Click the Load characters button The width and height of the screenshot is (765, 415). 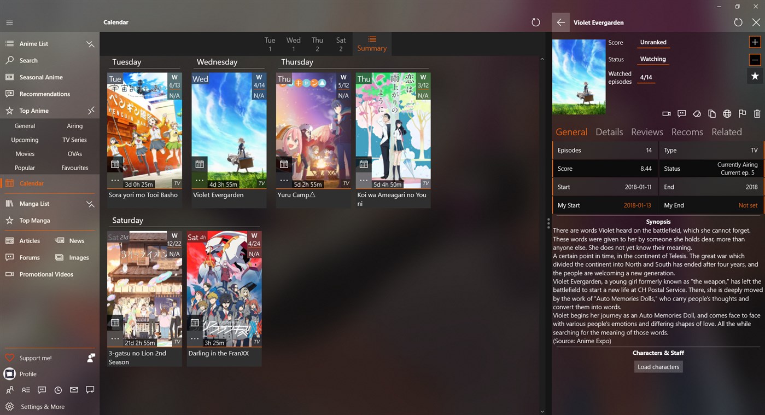[x=658, y=366]
